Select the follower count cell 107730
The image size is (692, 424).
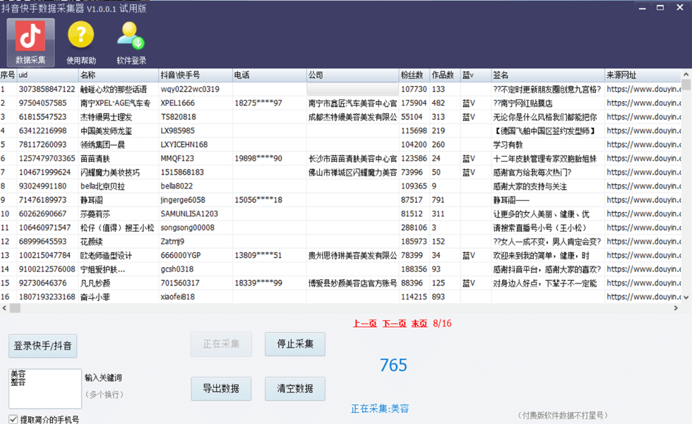click(x=414, y=89)
